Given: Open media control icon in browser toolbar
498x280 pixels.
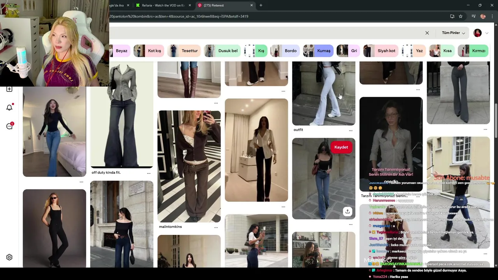Looking at the screenshot, I should click(x=473, y=16).
